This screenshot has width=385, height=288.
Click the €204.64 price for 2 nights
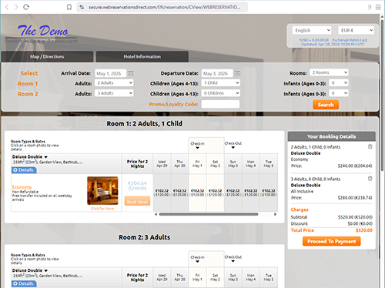coord(137,183)
